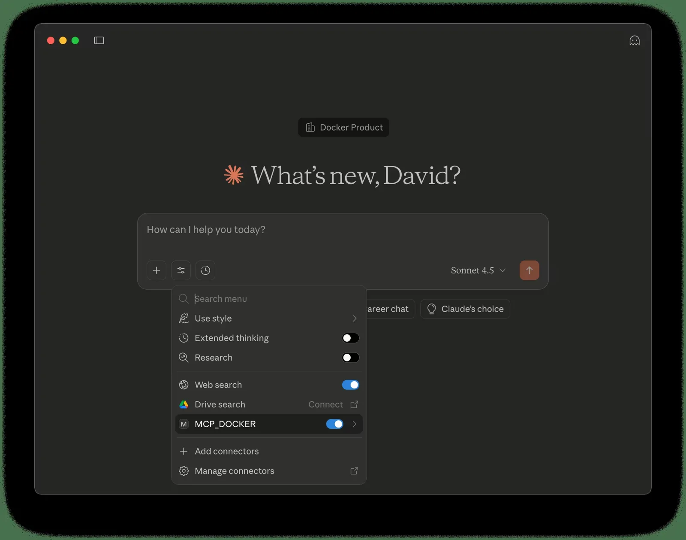Click the building icon in Docker Product chip
The height and width of the screenshot is (540, 686).
[x=310, y=127]
